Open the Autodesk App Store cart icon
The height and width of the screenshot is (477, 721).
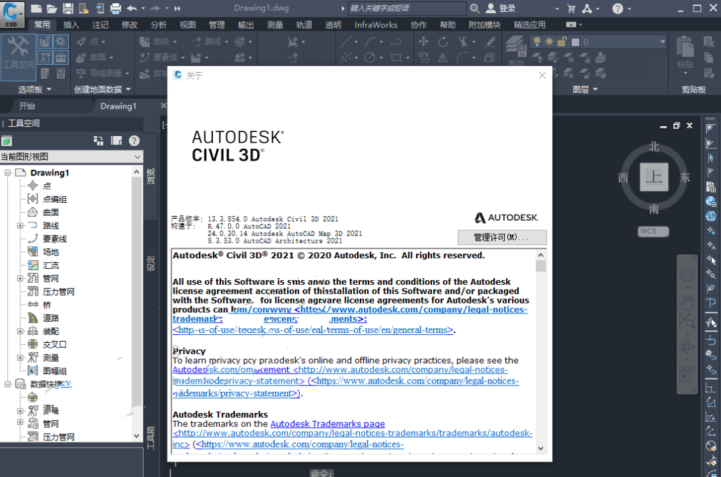tap(571, 8)
